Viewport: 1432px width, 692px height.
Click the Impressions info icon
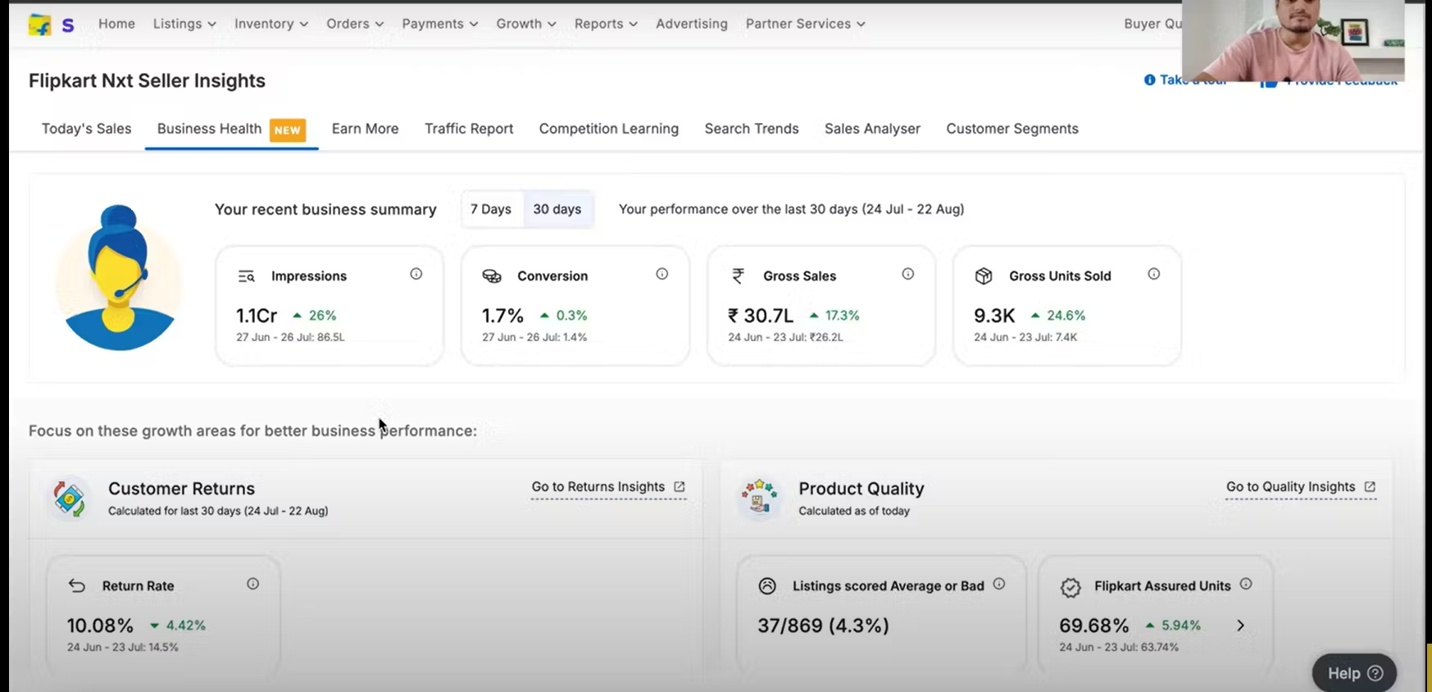[416, 274]
